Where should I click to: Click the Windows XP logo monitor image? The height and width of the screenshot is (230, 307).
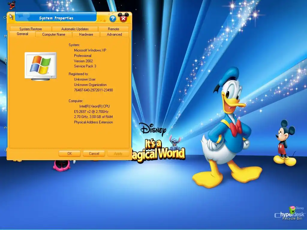coord(40,66)
